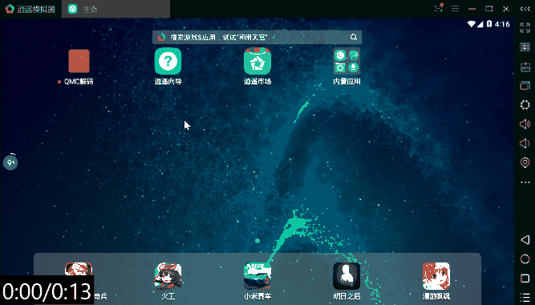Click the magnifier search icon

pyautogui.click(x=354, y=37)
